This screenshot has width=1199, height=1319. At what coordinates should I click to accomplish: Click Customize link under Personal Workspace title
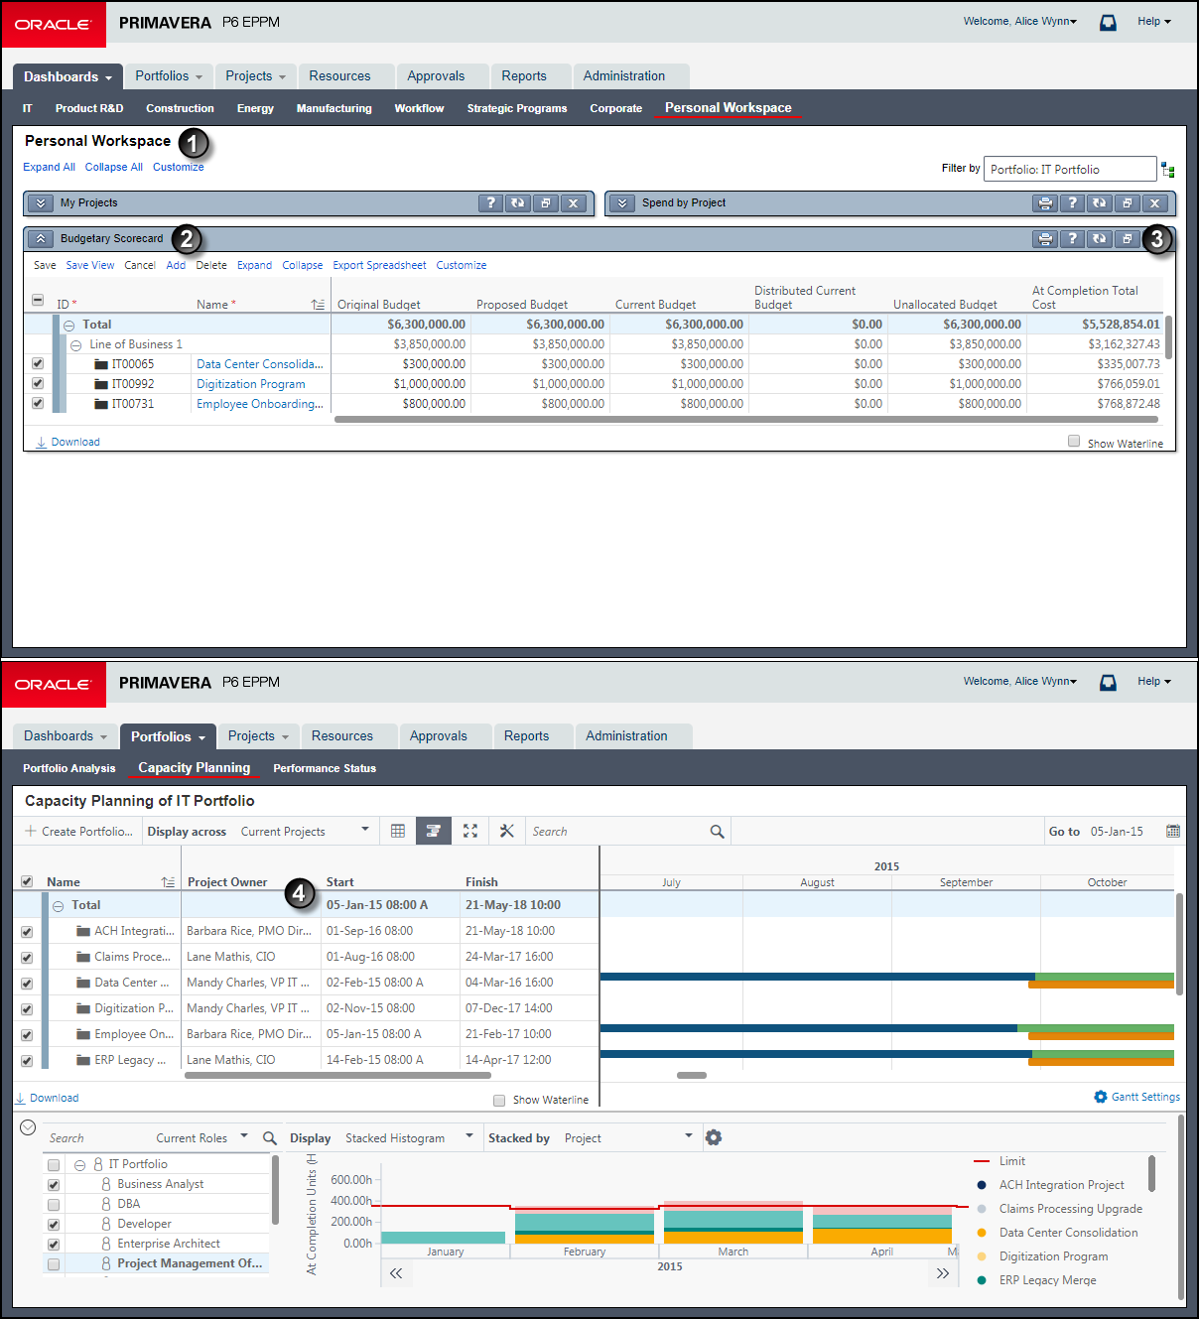coord(179,168)
